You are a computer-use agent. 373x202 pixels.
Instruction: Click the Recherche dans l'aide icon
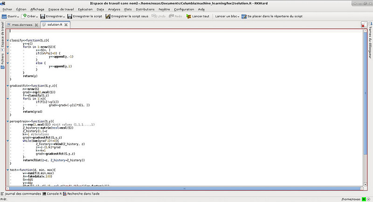pyautogui.click(x=65, y=194)
